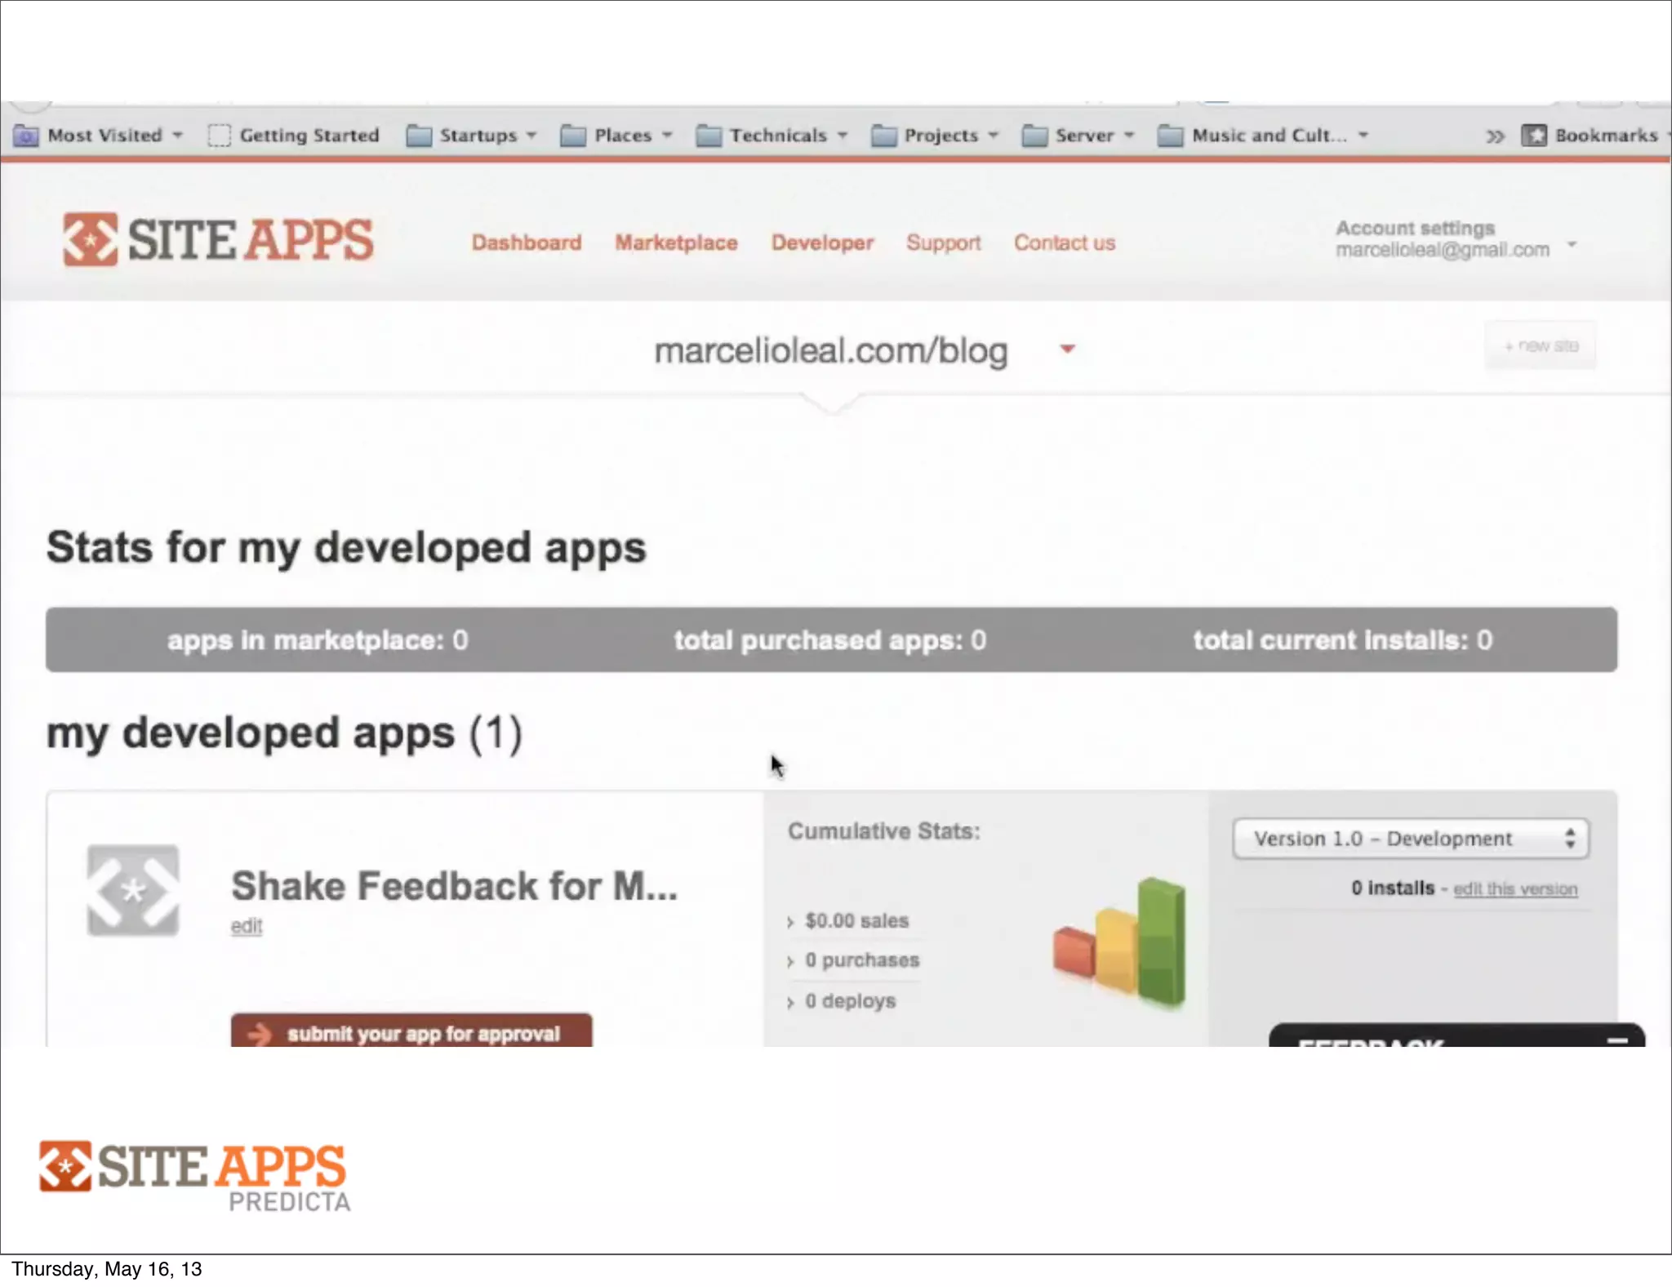Switch to the Developer nav item
This screenshot has width=1672, height=1287.
coord(822,243)
